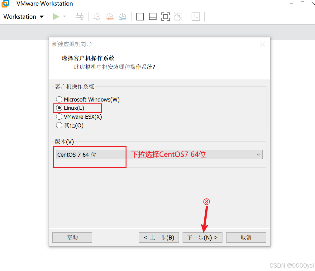Minimize the VMware Workstation window

tap(292, 3)
